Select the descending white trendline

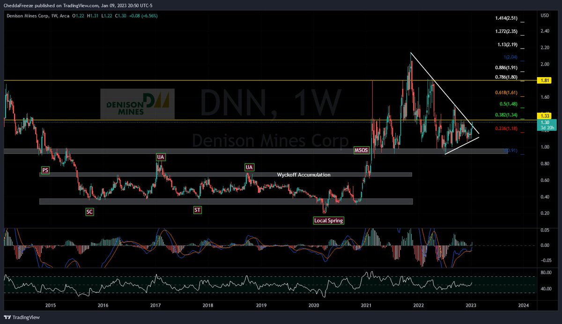[x=445, y=93]
